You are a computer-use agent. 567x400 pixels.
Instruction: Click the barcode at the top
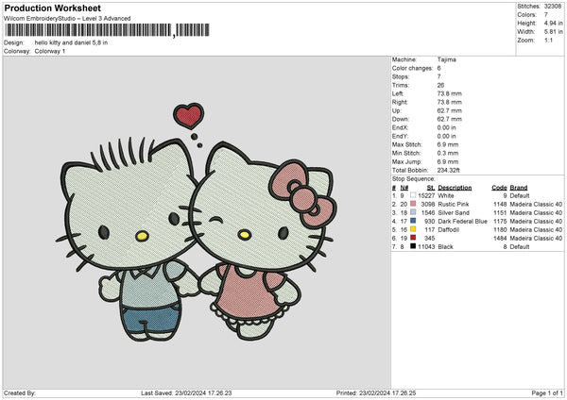(x=108, y=30)
